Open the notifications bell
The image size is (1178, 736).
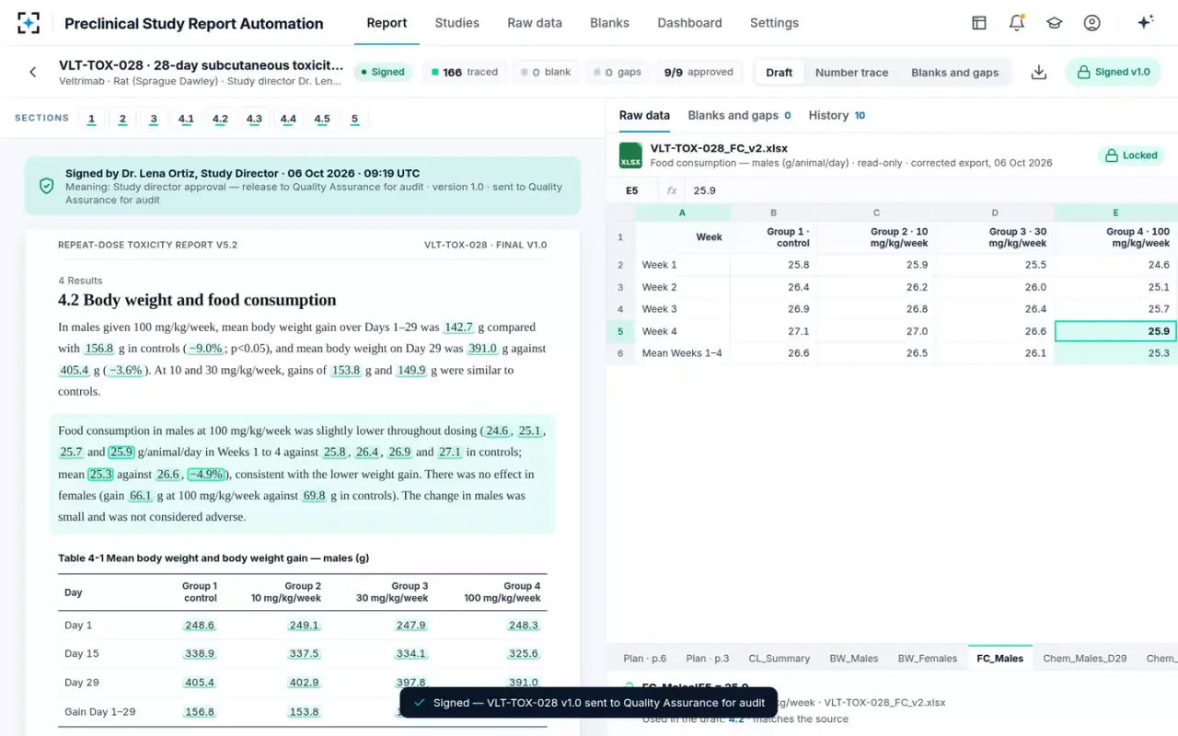(x=1017, y=23)
